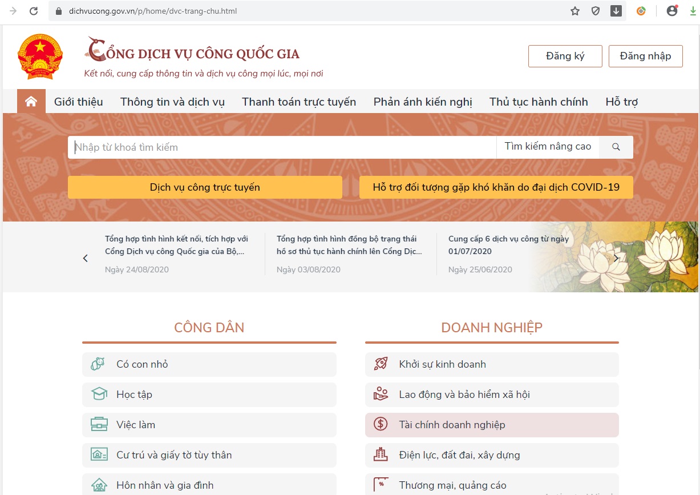Image resolution: width=700 pixels, height=495 pixels.
Task: Show previous news with left arrow
Action: point(86,258)
